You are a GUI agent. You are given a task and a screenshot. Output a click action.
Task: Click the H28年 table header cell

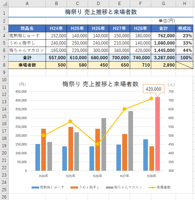pyautogui.click(x=140, y=28)
